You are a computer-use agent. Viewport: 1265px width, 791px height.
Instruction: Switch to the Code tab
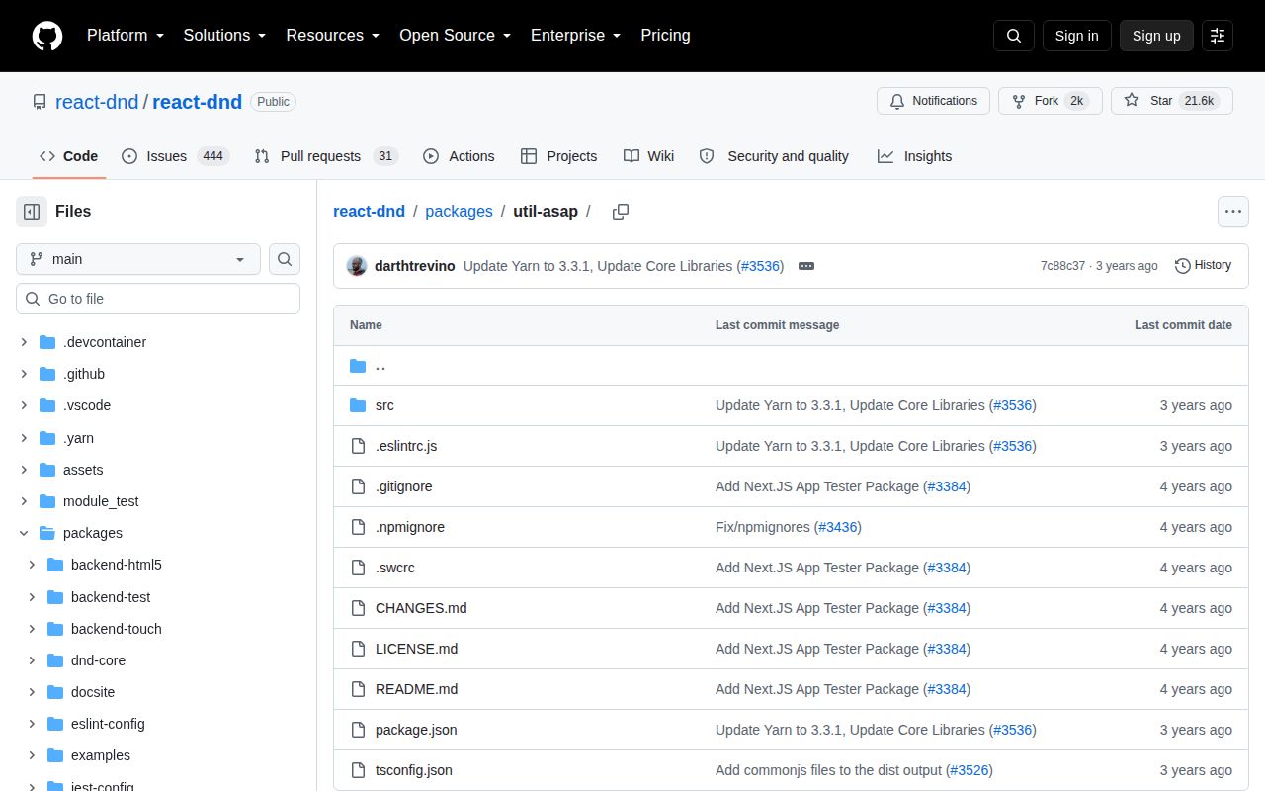[69, 156]
